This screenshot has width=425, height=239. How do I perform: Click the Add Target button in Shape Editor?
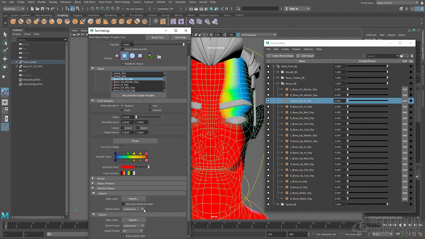pos(305,56)
